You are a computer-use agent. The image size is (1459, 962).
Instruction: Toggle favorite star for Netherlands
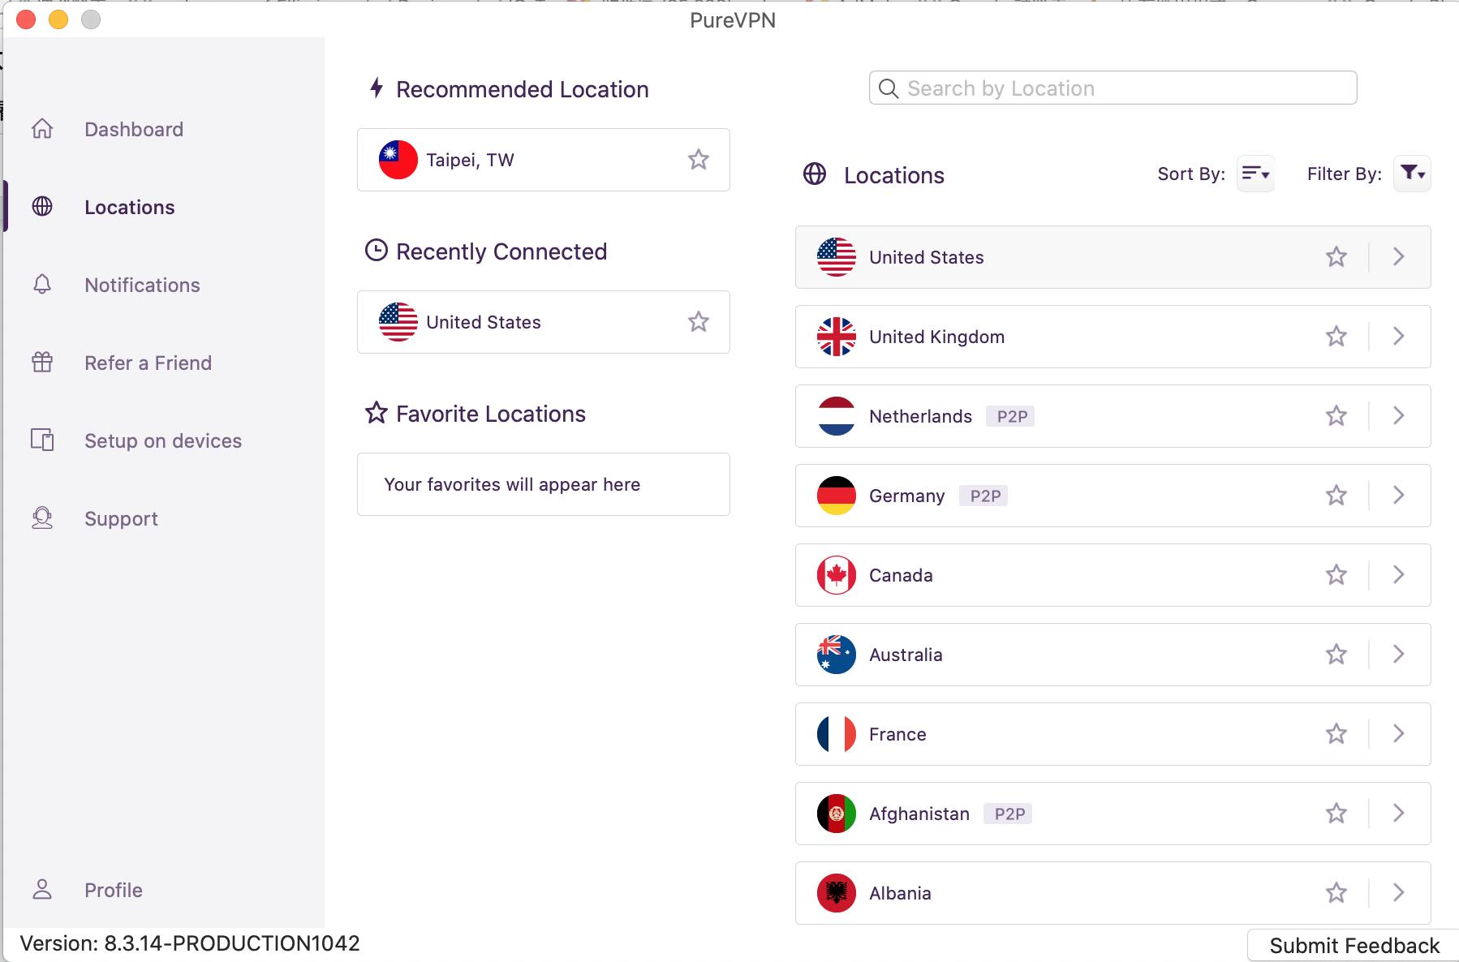1336,415
